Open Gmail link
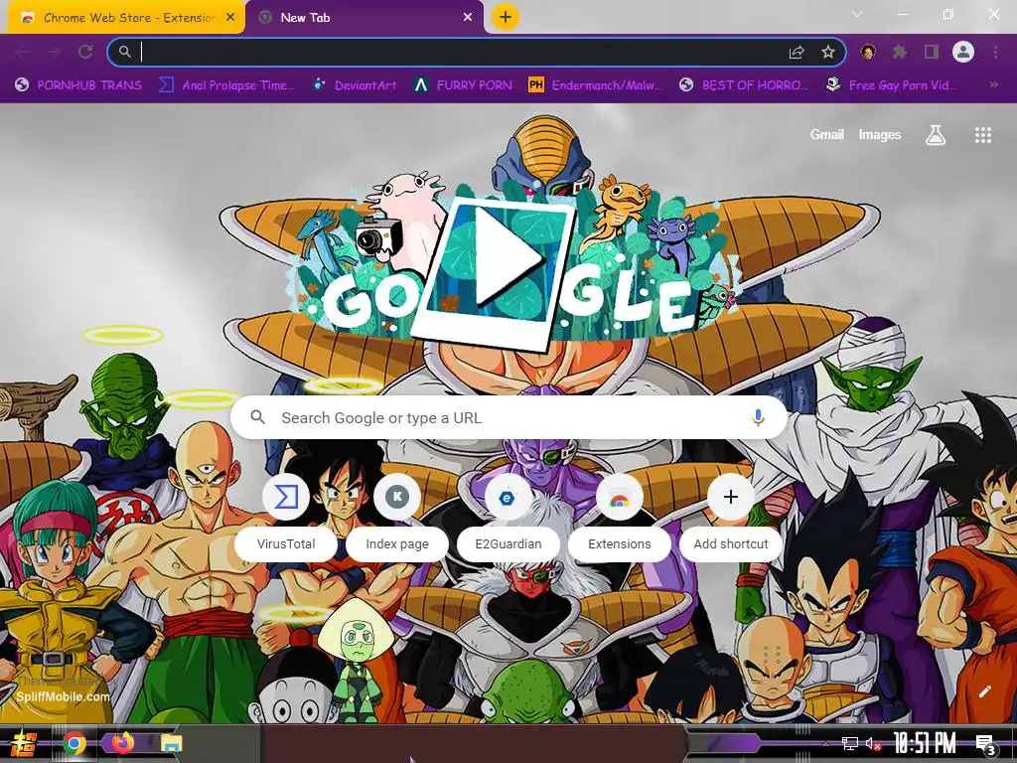Image resolution: width=1017 pixels, height=763 pixels. [826, 135]
